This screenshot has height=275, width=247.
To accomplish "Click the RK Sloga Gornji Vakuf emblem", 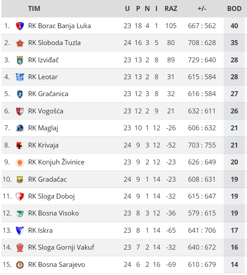I will click(20, 248).
